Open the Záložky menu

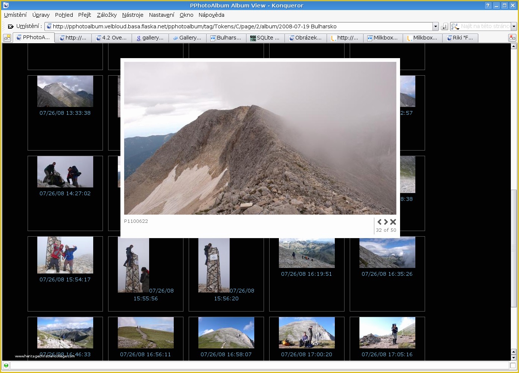[x=107, y=15]
